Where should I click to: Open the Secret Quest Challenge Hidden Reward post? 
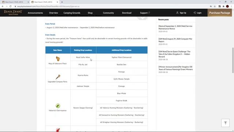point(174,54)
